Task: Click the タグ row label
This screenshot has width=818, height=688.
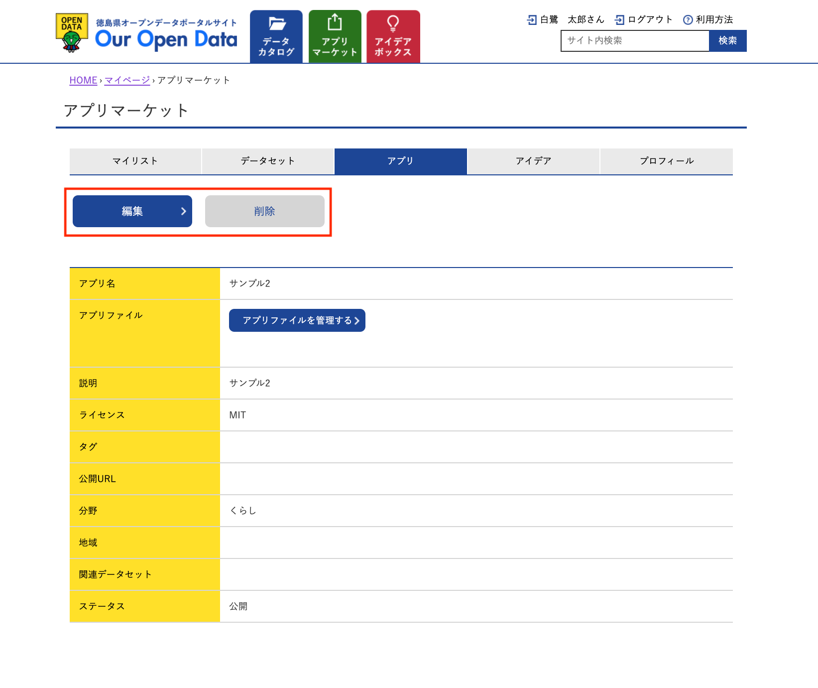Action: pos(88,447)
